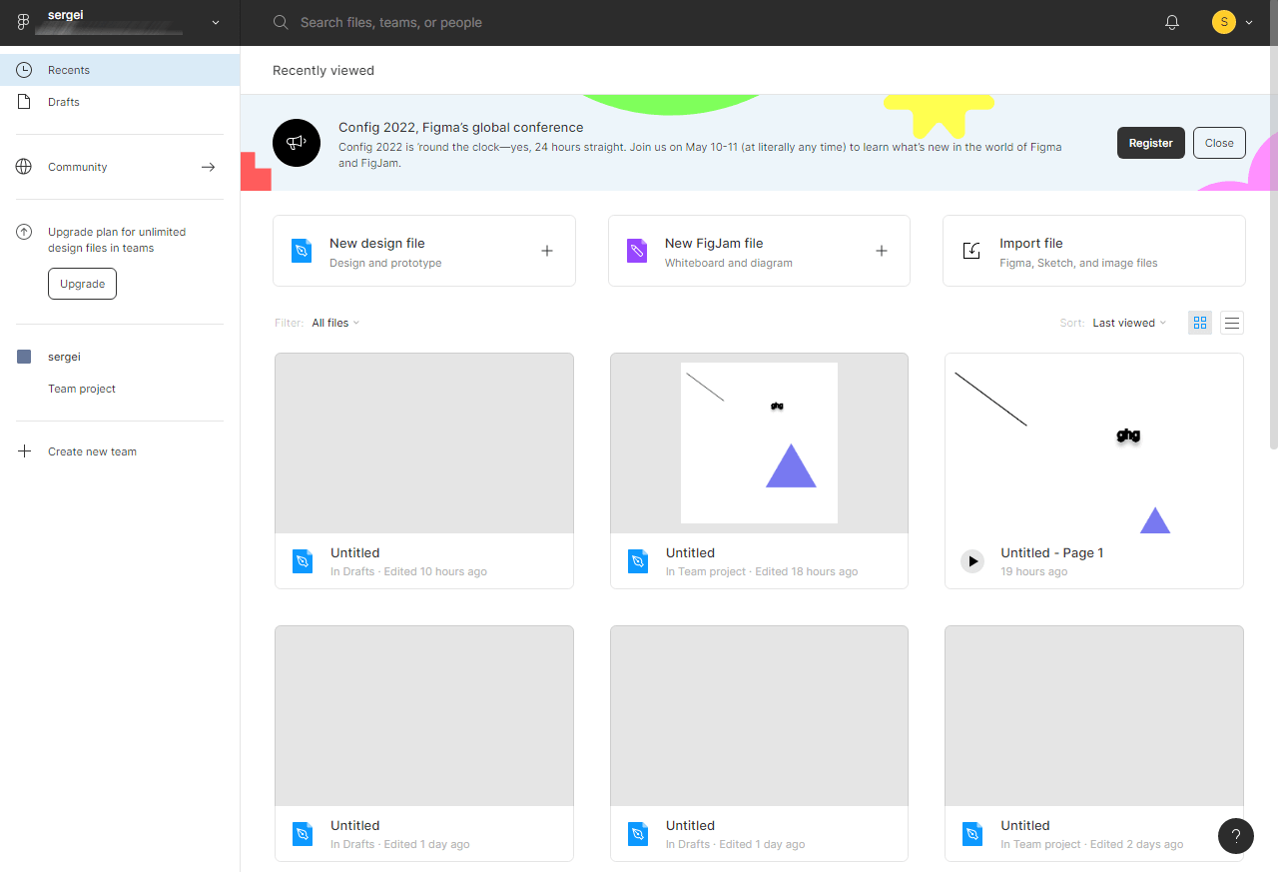
Task: Open the Last viewed sort dropdown
Action: pos(1129,323)
